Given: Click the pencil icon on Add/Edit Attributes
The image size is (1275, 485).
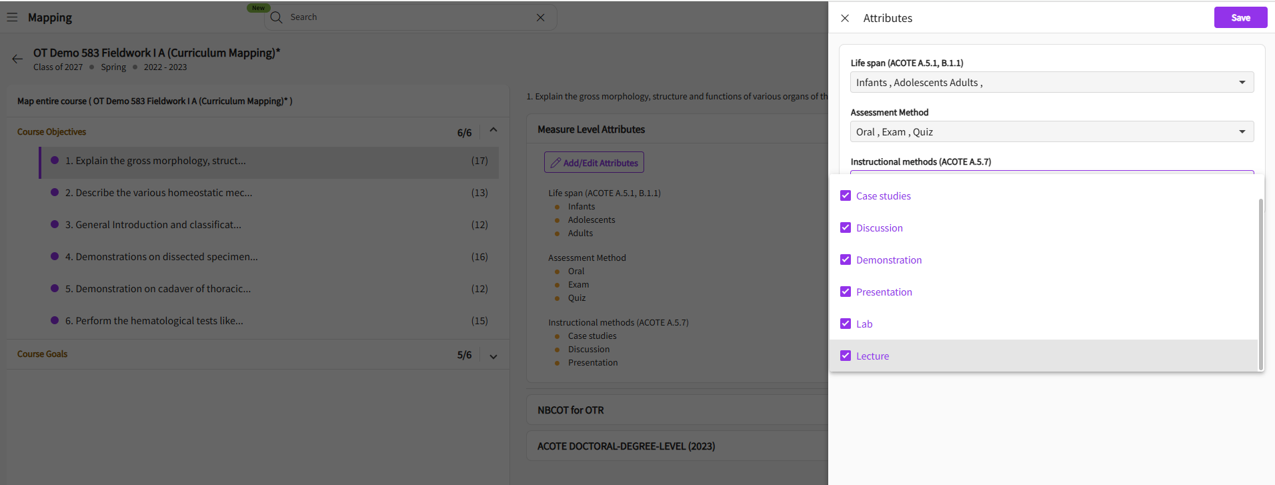Looking at the screenshot, I should (x=555, y=163).
